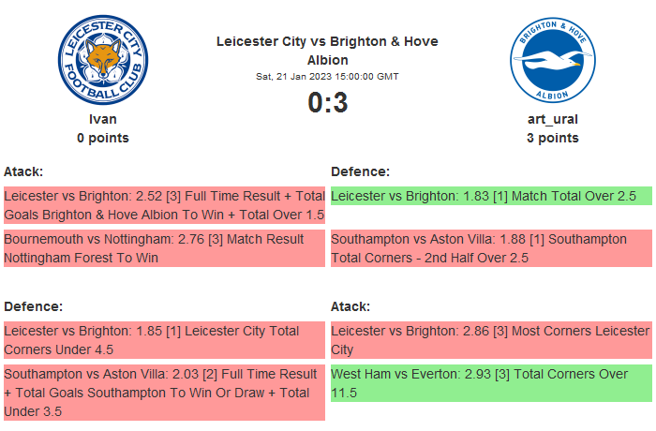Click the 0:3 final score
Screen dimensions: 656x431
[x=327, y=102]
